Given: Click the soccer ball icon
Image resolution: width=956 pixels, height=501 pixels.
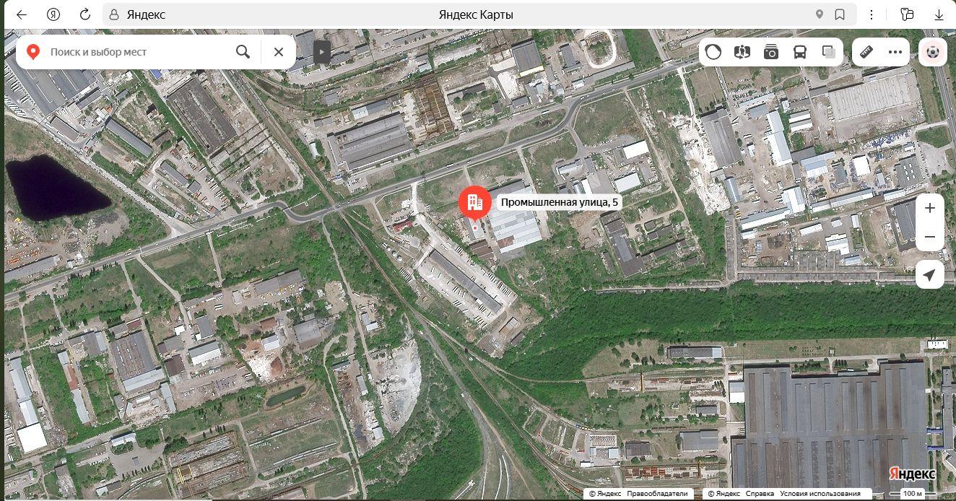Looking at the screenshot, I should click(933, 52).
